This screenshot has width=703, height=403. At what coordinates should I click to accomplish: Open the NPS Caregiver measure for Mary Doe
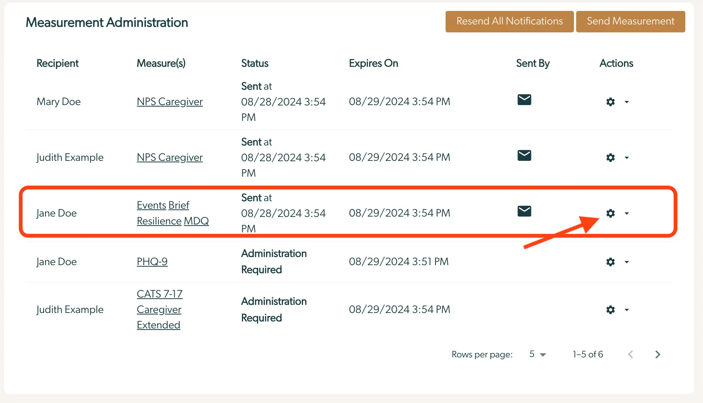pos(169,101)
